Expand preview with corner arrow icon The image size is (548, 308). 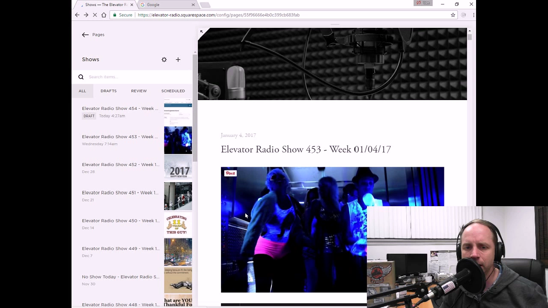[x=201, y=32]
